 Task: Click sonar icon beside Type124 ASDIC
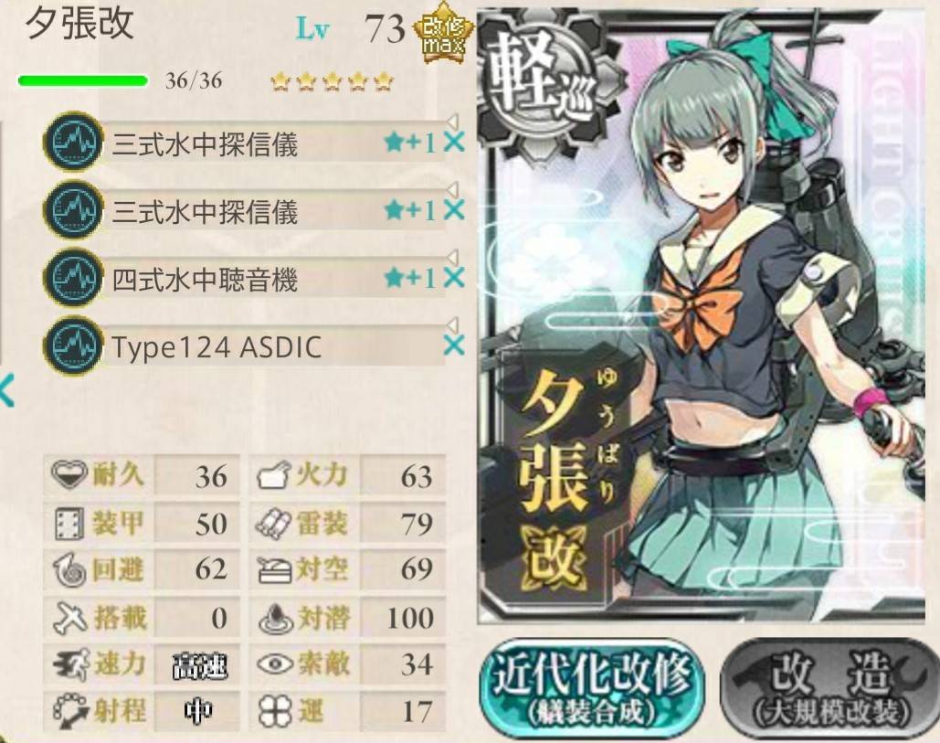coord(73,345)
